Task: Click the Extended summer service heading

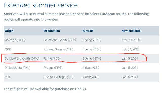Action: (41, 5)
